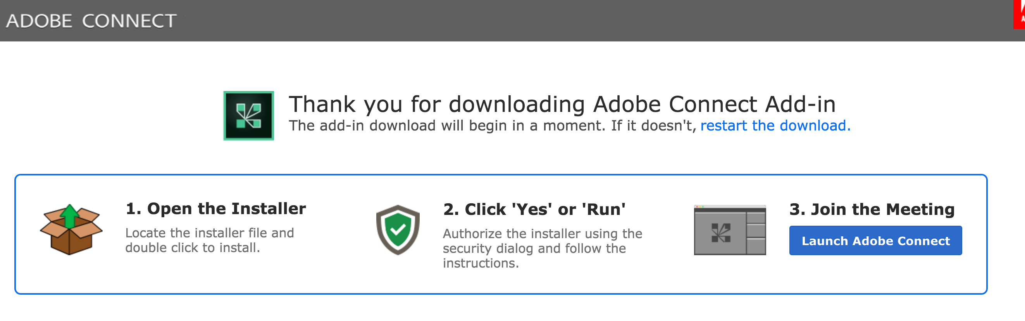Viewport: 1025px width, 321px height.
Task: Click the Adobe Connect app logo icon
Action: 248,116
